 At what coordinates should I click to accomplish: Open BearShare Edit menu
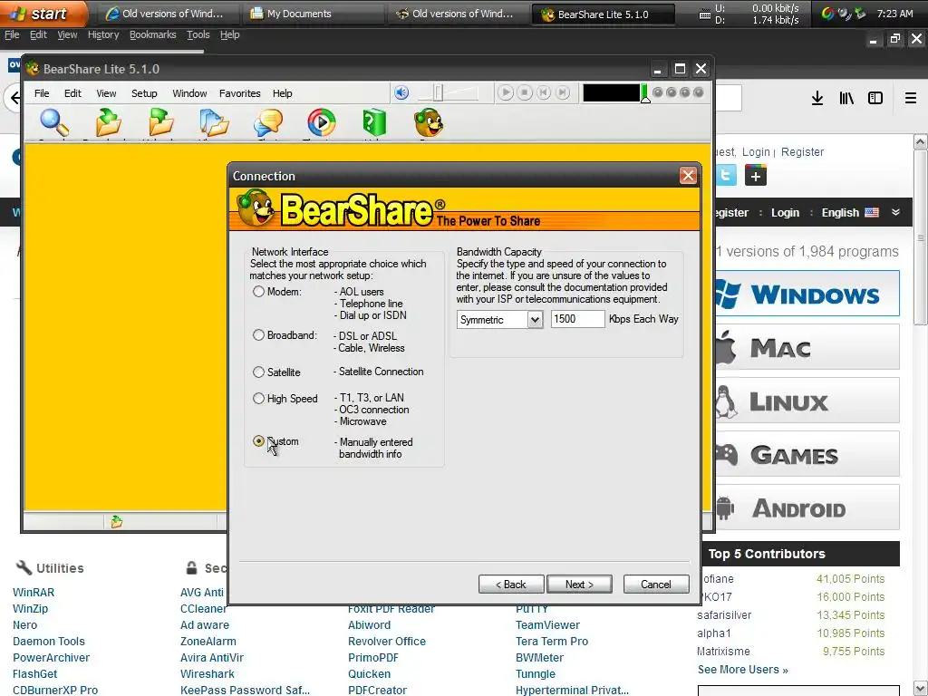coord(72,93)
